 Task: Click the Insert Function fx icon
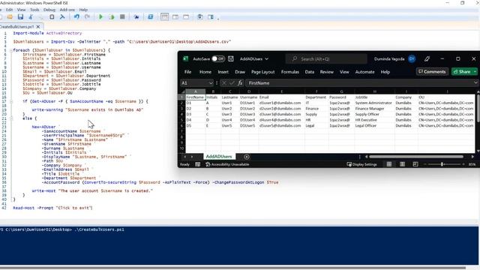point(240,83)
